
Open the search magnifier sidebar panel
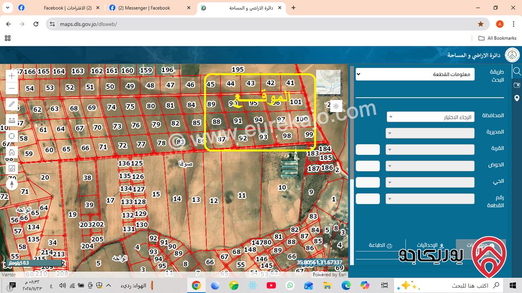(517, 72)
